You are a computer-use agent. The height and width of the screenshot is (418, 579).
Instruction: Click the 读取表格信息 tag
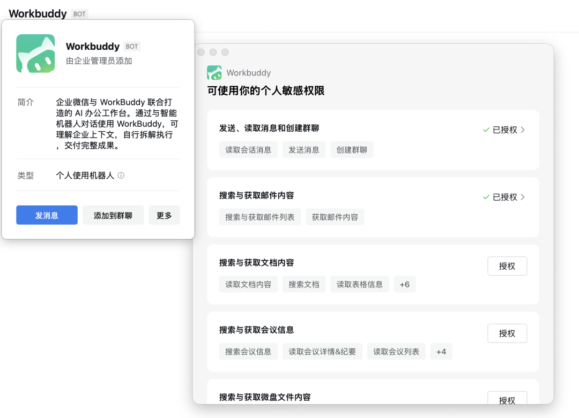(x=360, y=284)
